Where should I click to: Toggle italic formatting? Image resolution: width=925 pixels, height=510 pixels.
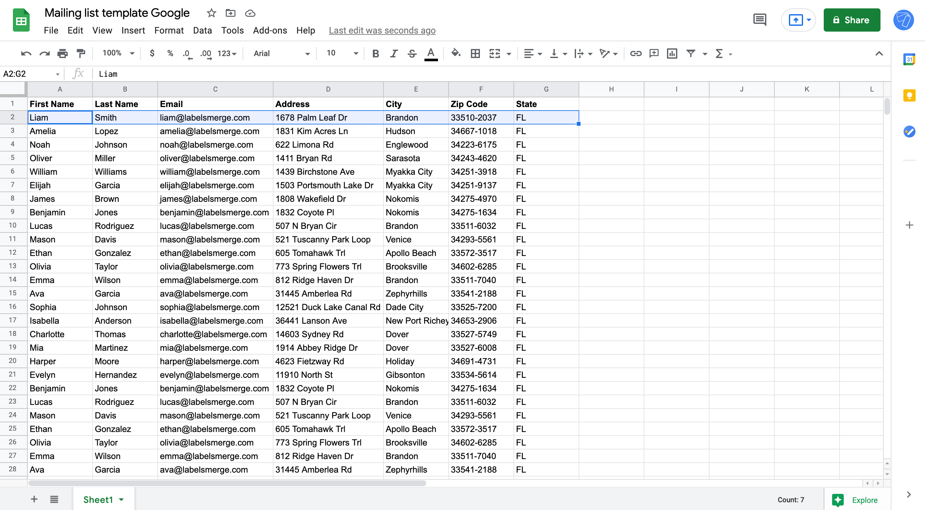pos(393,53)
